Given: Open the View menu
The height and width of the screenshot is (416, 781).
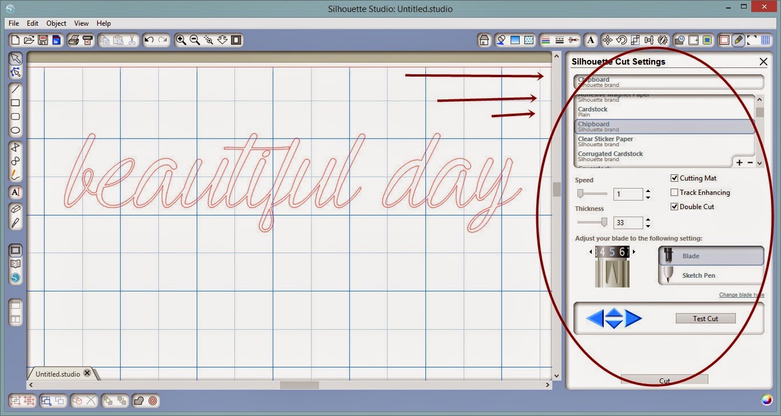Looking at the screenshot, I should [81, 23].
